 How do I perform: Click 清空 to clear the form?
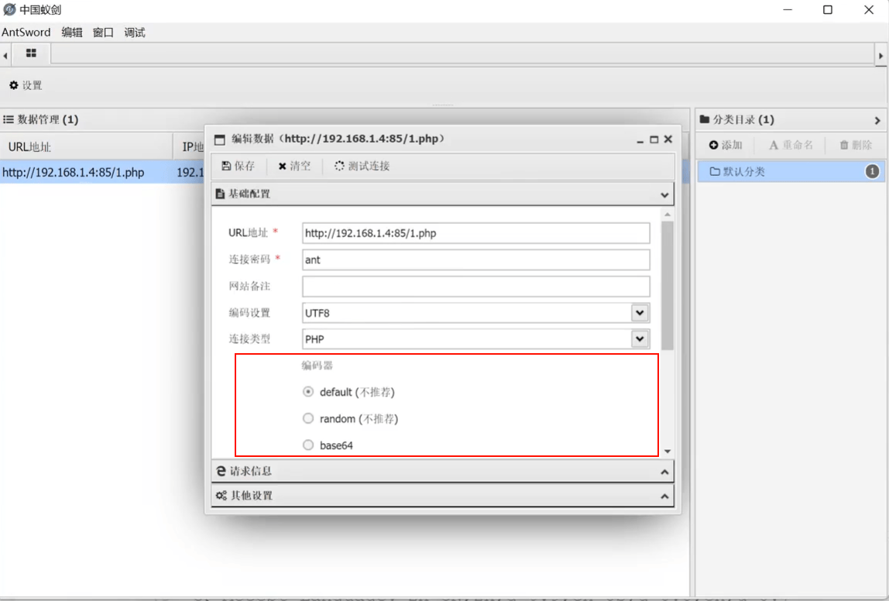[x=294, y=166]
